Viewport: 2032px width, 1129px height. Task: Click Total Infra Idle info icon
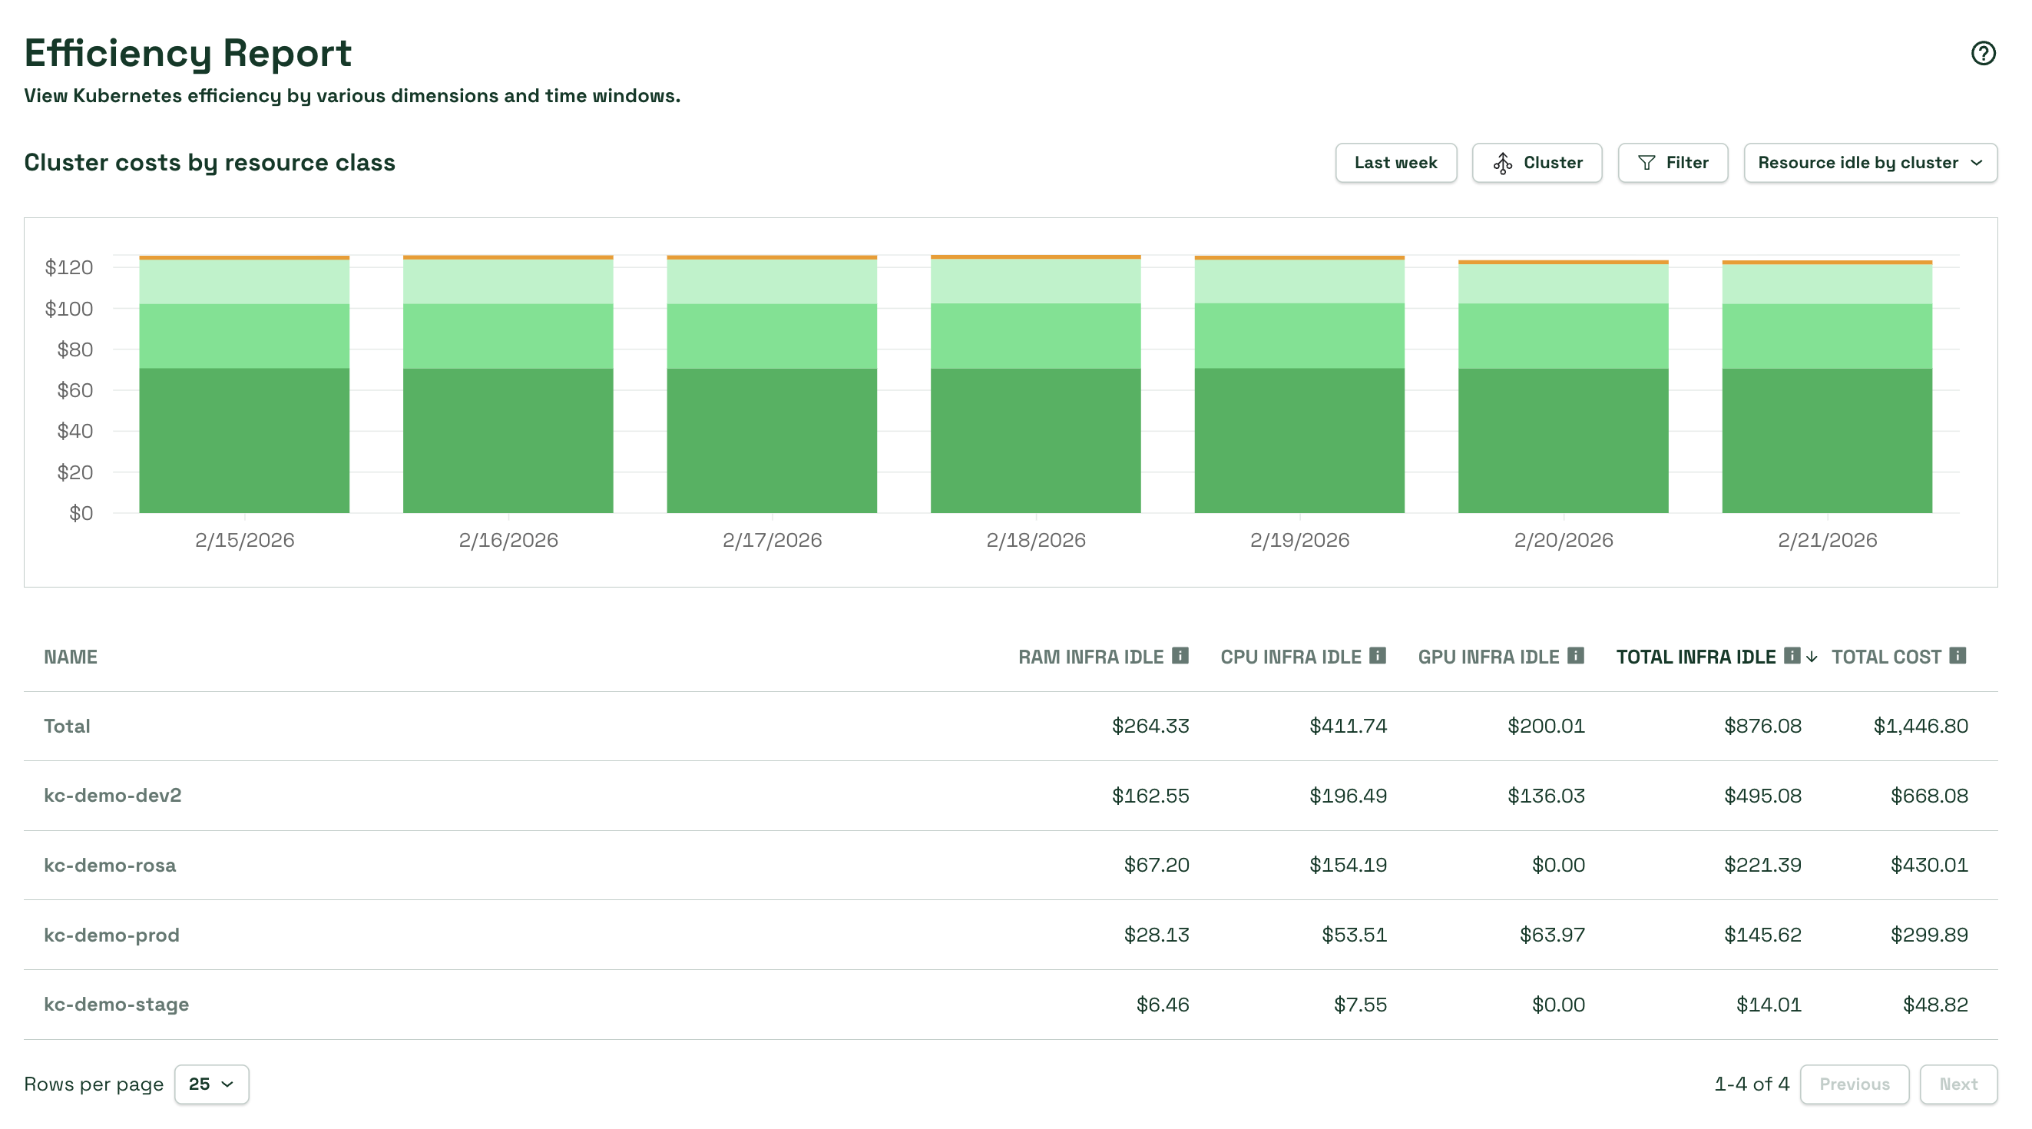click(1792, 656)
